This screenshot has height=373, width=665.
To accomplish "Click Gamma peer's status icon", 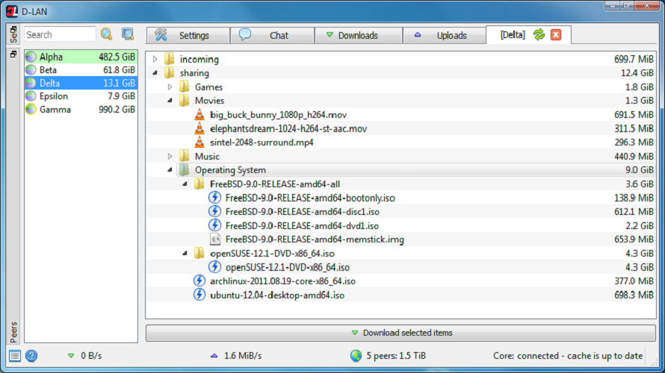I will click(x=31, y=109).
